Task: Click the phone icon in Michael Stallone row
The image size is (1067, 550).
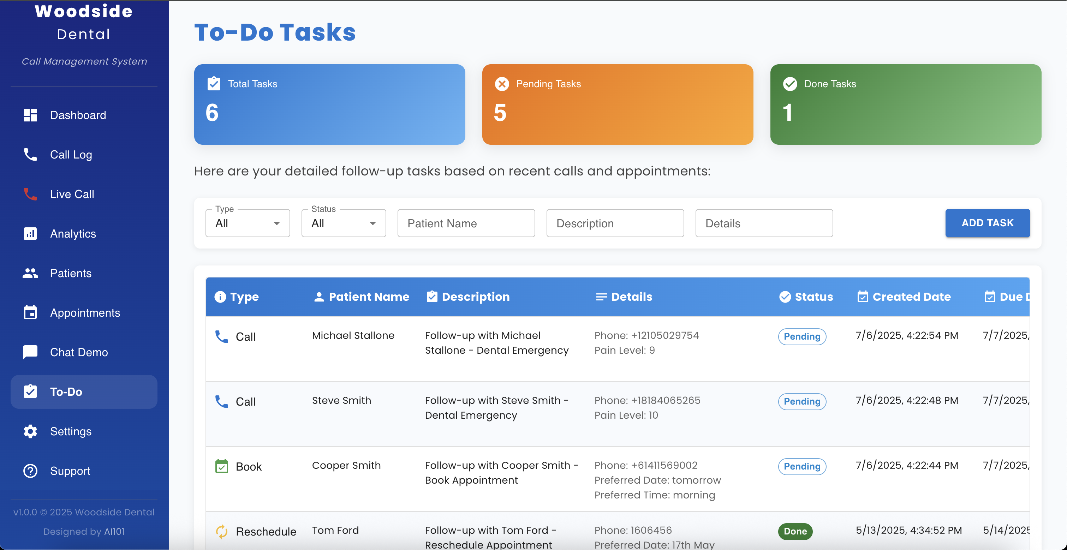Action: (x=222, y=336)
